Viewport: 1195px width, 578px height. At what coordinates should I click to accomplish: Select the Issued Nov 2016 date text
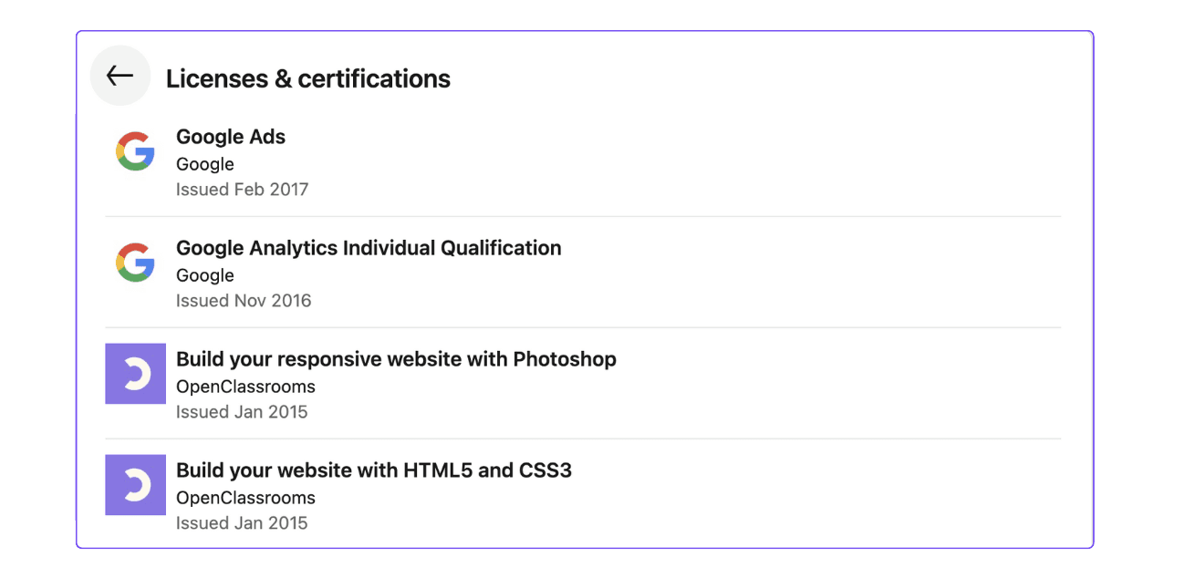coord(244,301)
